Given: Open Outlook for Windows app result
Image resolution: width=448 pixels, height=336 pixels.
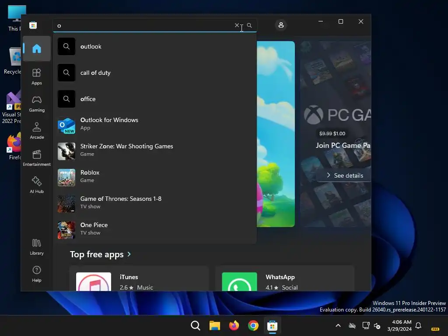Looking at the screenshot, I should 155,125.
